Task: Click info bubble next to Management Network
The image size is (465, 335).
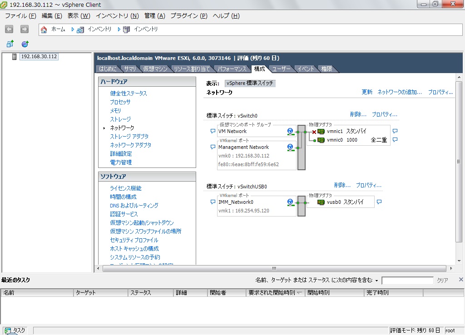Action: [x=213, y=147]
